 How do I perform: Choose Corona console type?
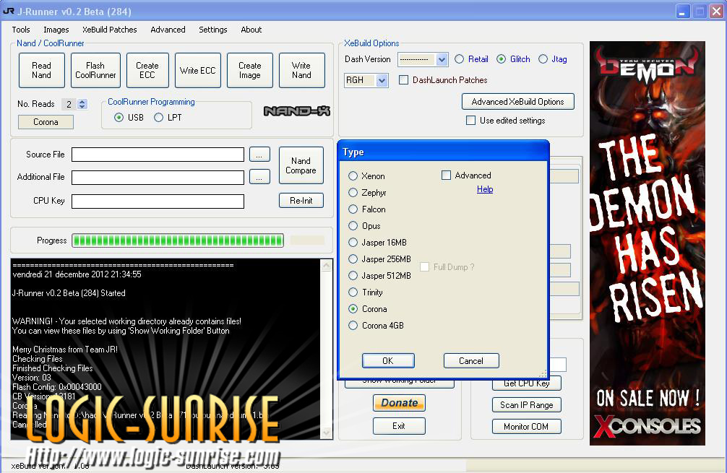click(353, 309)
